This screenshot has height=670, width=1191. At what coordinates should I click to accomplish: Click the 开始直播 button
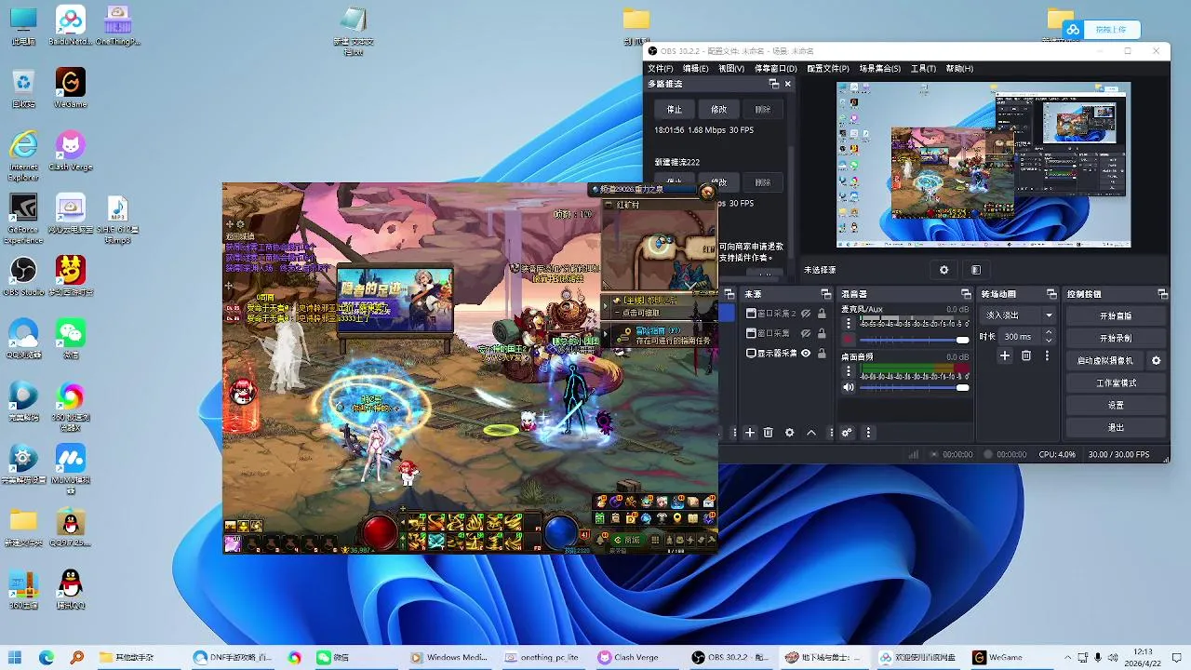(1116, 315)
